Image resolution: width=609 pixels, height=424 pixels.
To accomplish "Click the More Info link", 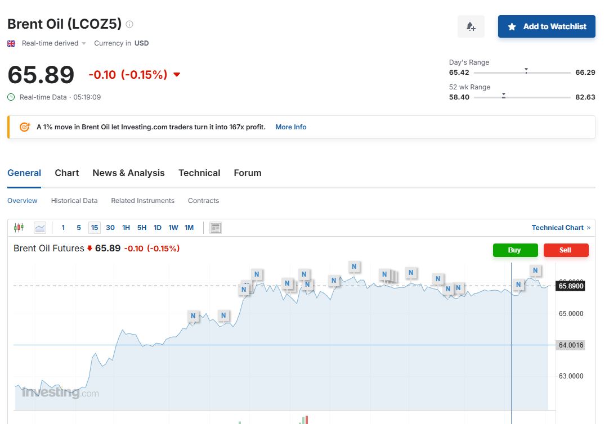I will pos(290,127).
